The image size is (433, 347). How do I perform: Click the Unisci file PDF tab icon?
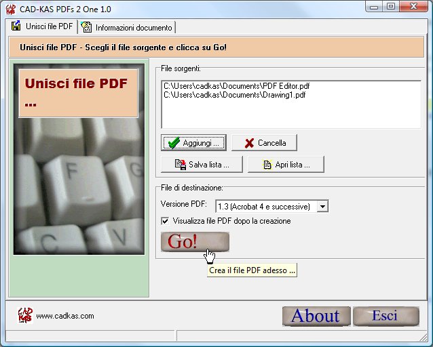click(x=16, y=27)
